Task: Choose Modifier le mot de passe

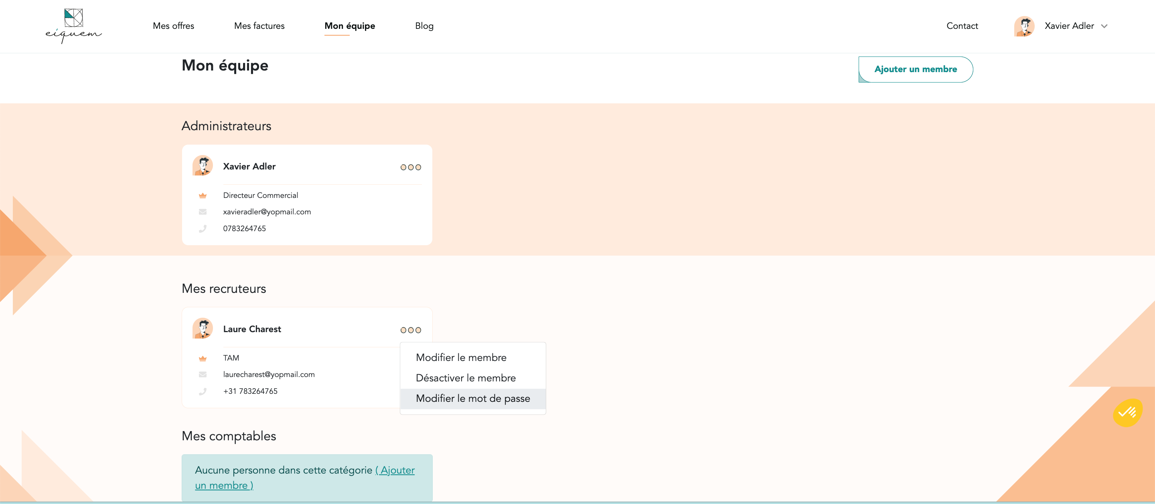Action: coord(473,399)
